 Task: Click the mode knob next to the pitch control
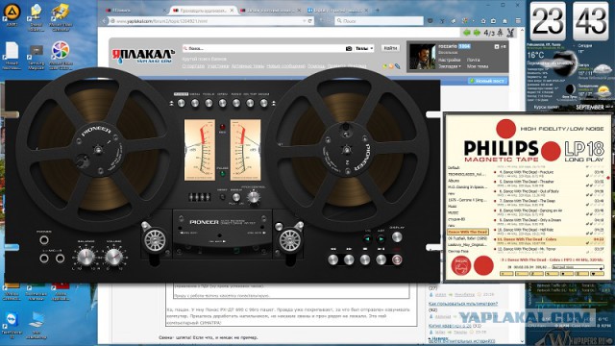click(236, 197)
